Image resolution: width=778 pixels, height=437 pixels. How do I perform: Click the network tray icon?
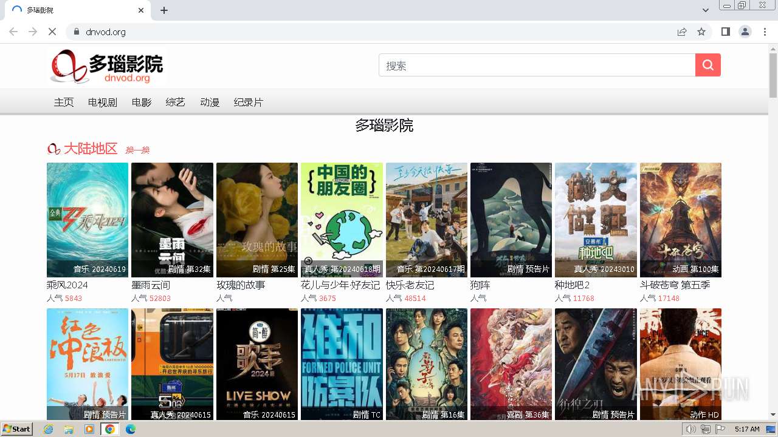coord(706,429)
